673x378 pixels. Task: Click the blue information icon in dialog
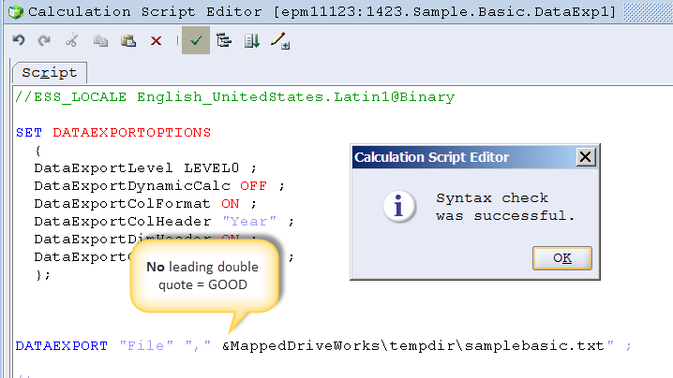tap(398, 207)
